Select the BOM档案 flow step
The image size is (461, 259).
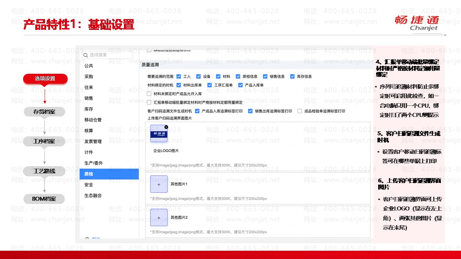(45, 199)
